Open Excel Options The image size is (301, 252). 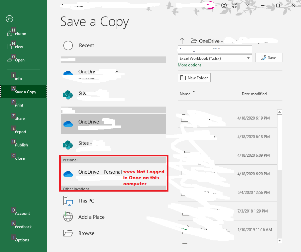[x=23, y=240]
